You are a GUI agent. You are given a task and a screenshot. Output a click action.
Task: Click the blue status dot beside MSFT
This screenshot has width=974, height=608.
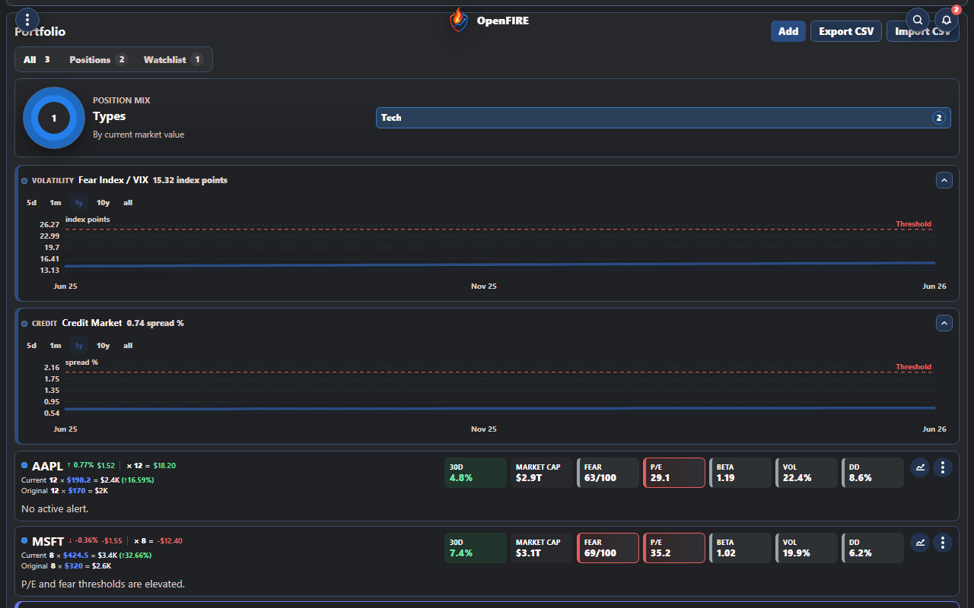coord(24,541)
